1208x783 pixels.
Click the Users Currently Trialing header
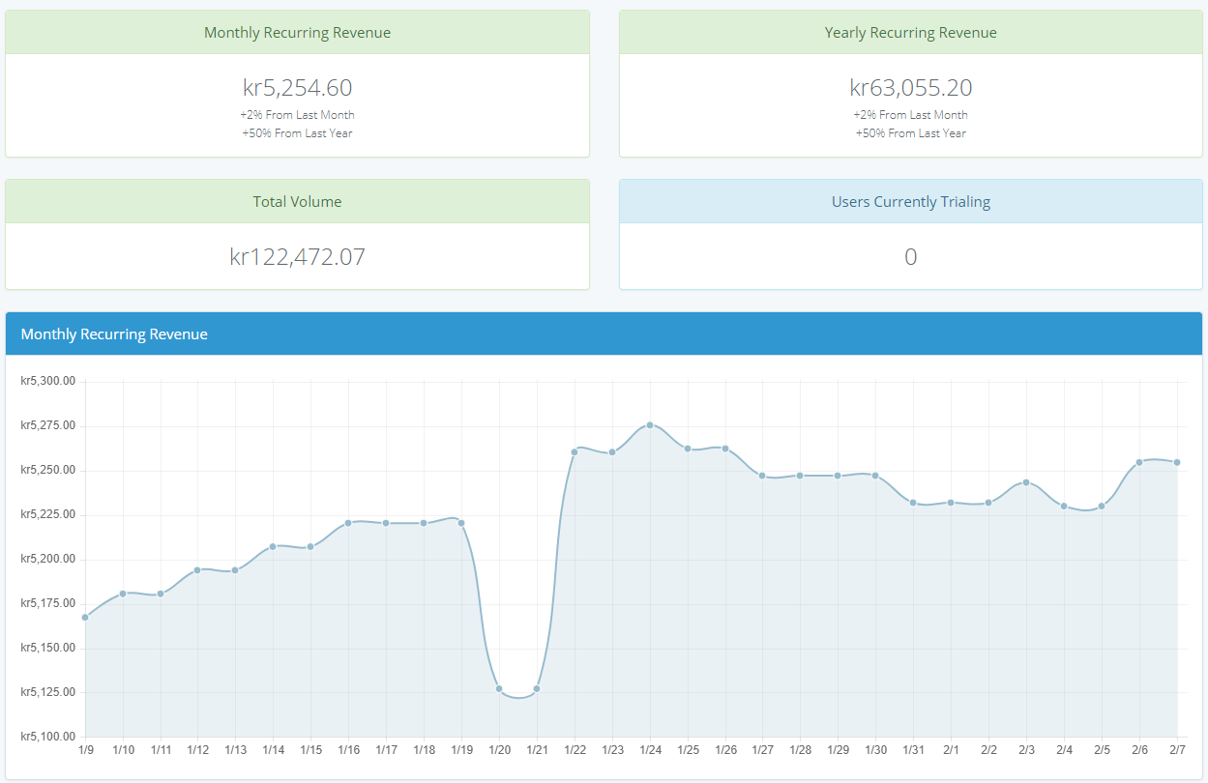tap(910, 202)
